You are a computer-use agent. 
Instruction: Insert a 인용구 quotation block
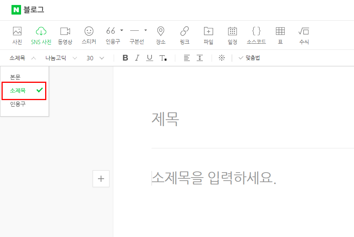[113, 36]
